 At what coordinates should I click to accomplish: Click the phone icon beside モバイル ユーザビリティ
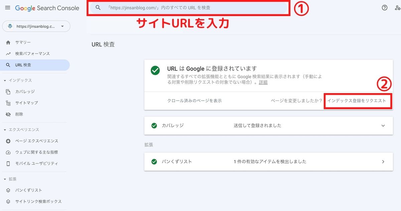pyautogui.click(x=8, y=163)
